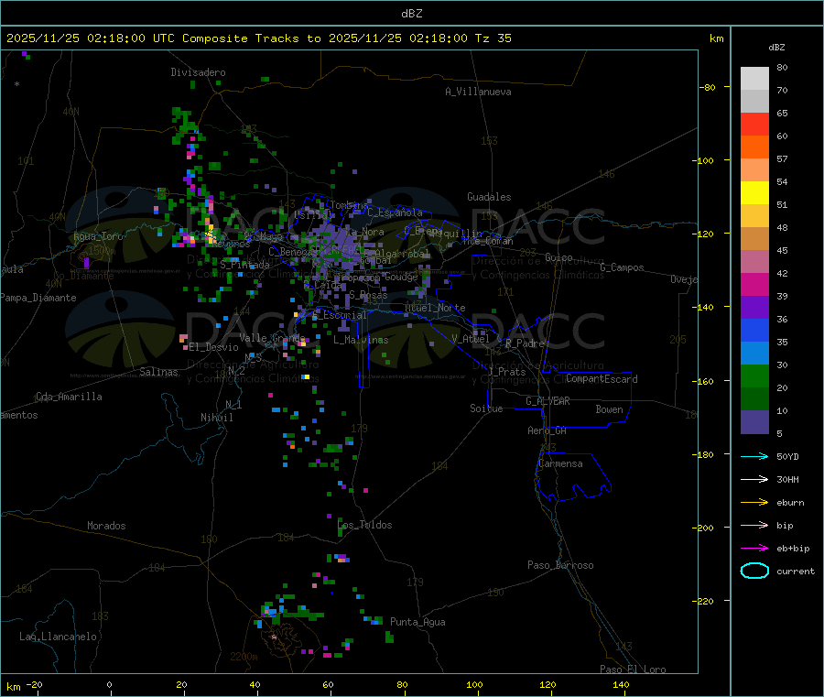Click the pink bip arrow legend icon
824x697 pixels.
[x=754, y=525]
